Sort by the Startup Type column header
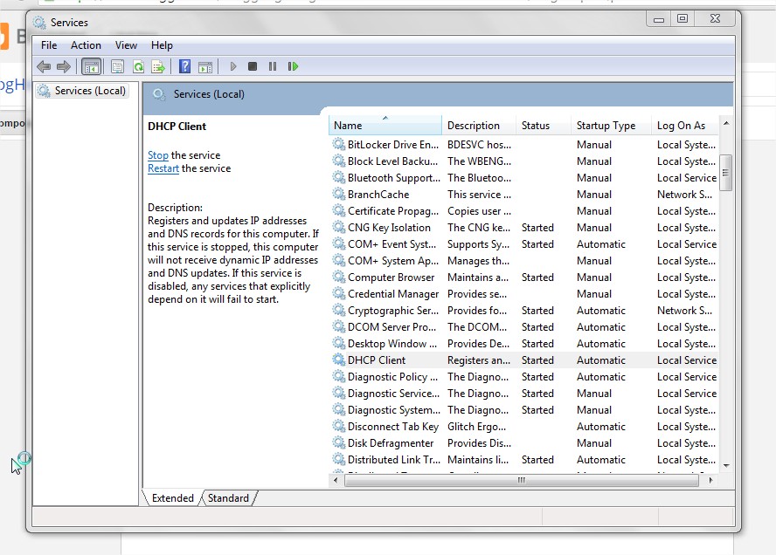The image size is (776, 555). pyautogui.click(x=611, y=125)
